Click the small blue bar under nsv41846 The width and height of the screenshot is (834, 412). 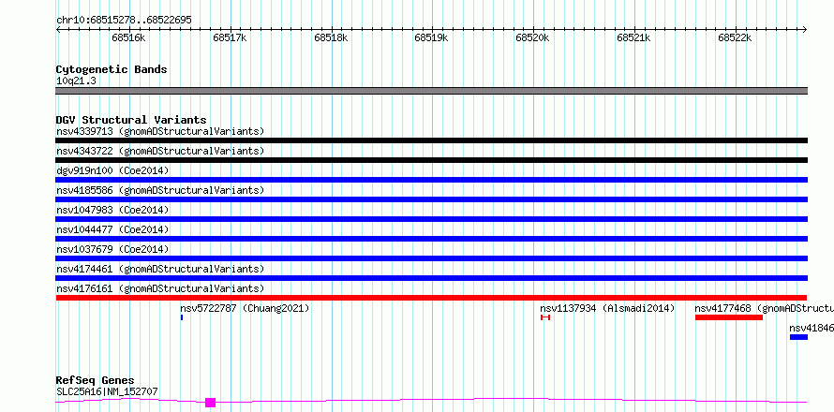pyautogui.click(x=799, y=337)
